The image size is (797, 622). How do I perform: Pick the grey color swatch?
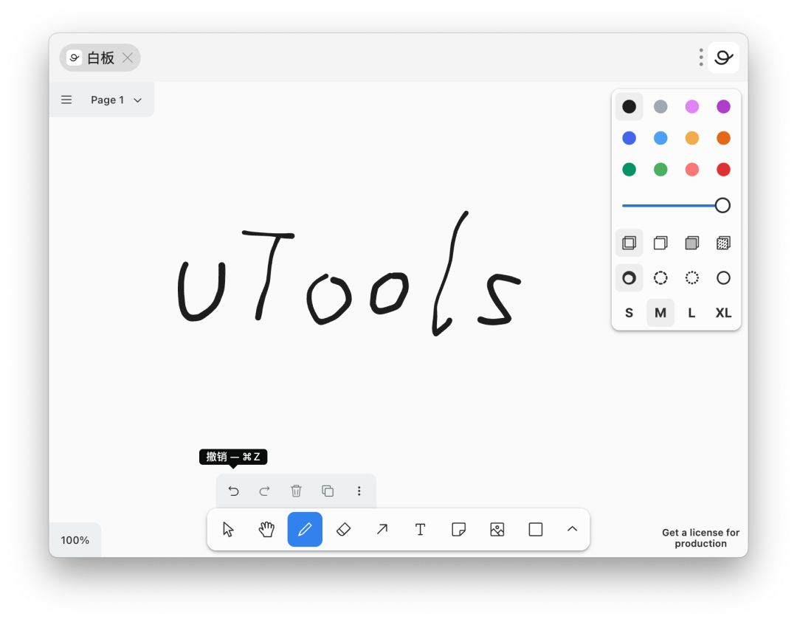tap(660, 107)
